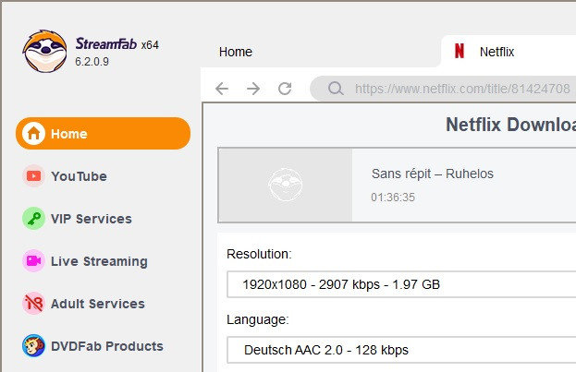Open the YouTube sidebar section
576x372 pixels.
click(79, 176)
